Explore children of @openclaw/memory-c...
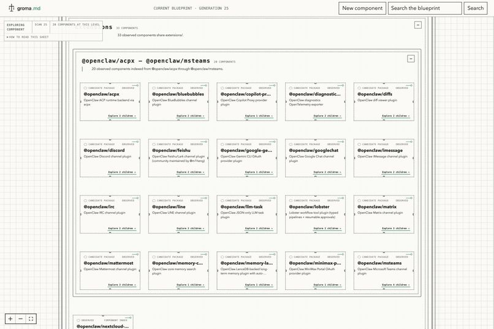This screenshot has height=329, width=494. [x=190, y=285]
